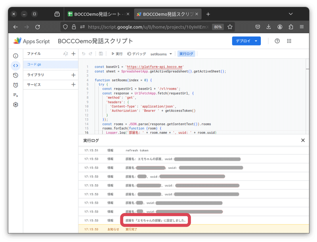
Task: Bookmark this page with star icon
Action: (230, 27)
